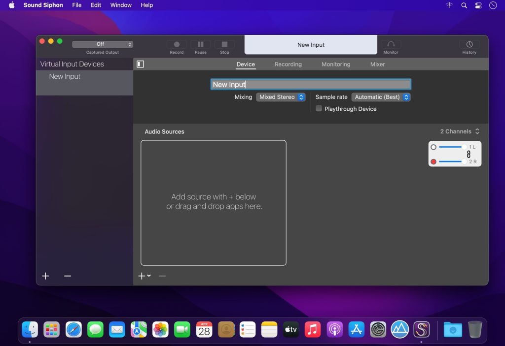This screenshot has width=505, height=346.
Task: Switch to the Mixer tab
Action: pos(377,64)
